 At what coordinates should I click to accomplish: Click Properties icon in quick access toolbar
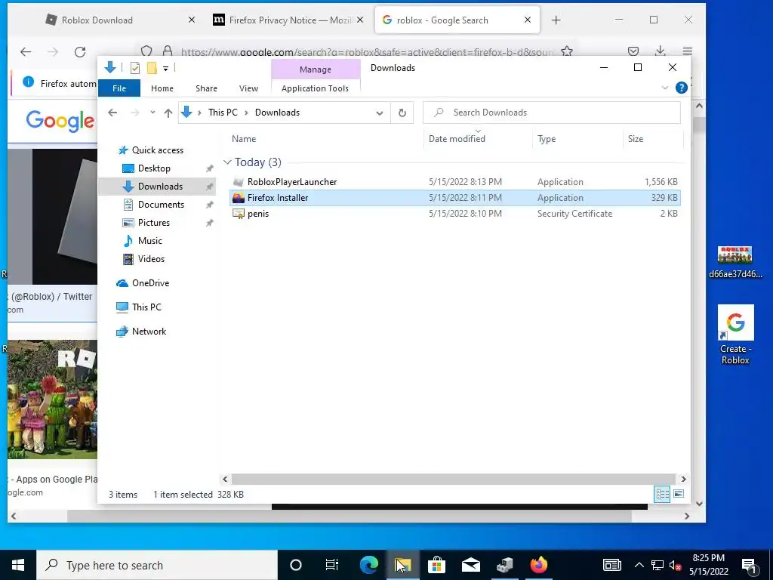click(x=134, y=68)
